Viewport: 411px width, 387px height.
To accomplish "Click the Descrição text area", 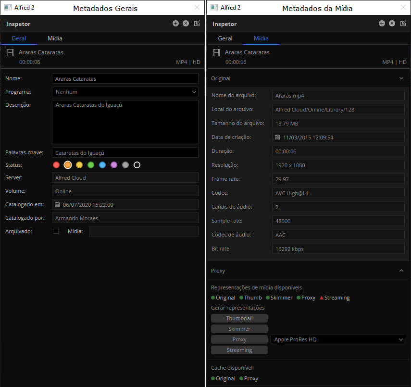I will point(125,122).
